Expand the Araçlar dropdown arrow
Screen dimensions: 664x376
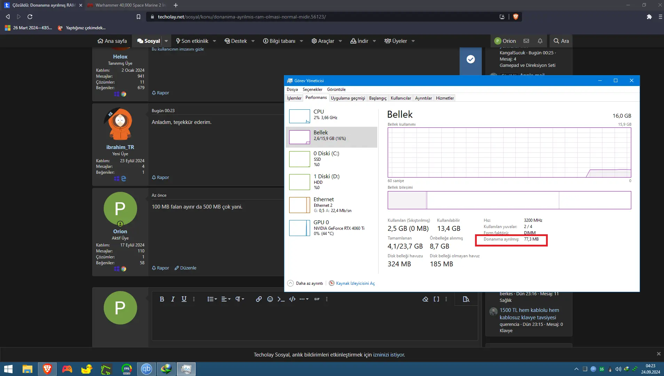(x=340, y=41)
